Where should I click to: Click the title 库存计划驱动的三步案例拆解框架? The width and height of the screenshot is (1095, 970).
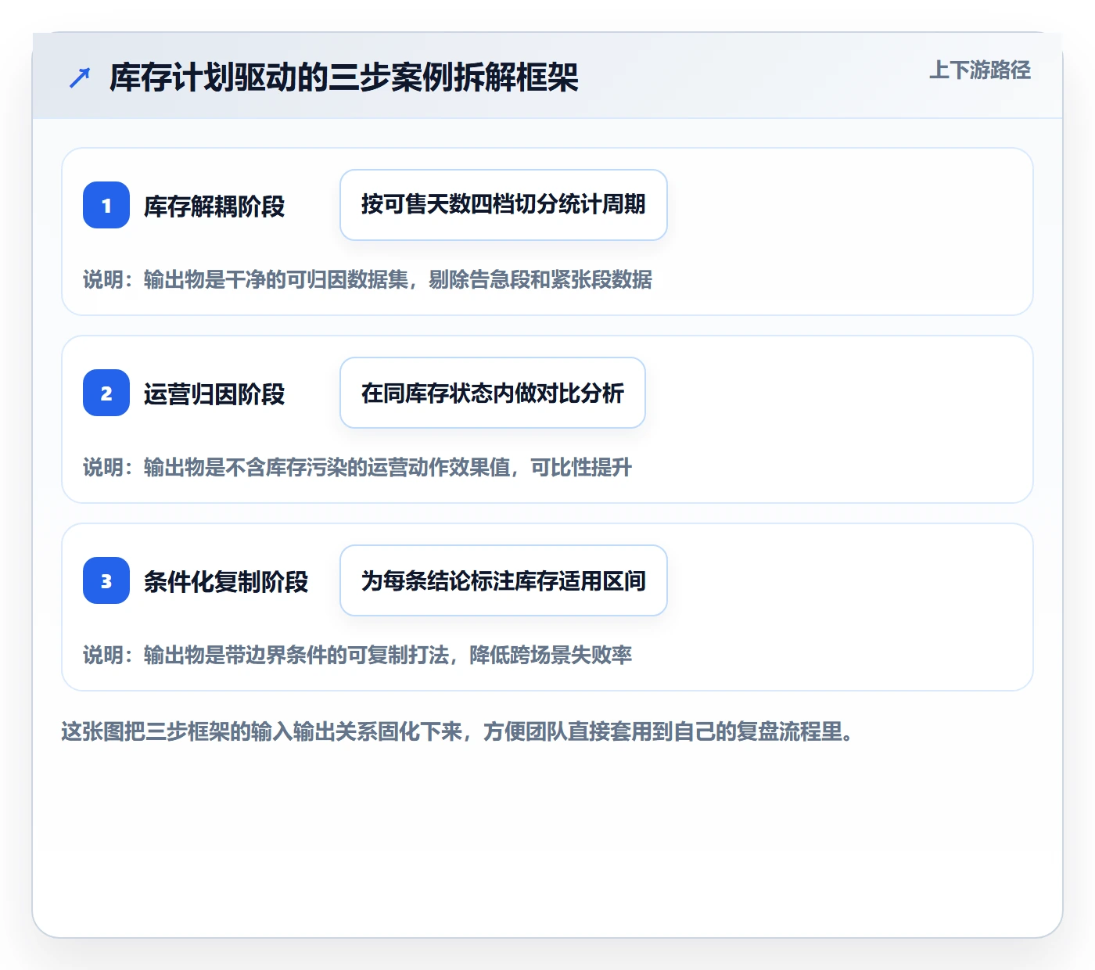(x=344, y=77)
